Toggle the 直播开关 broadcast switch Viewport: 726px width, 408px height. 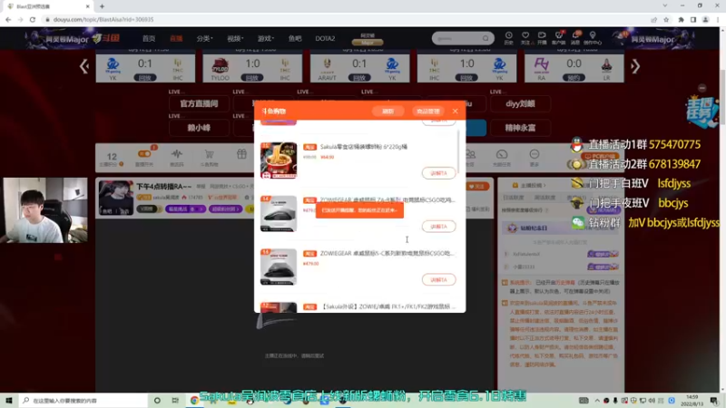(x=144, y=154)
